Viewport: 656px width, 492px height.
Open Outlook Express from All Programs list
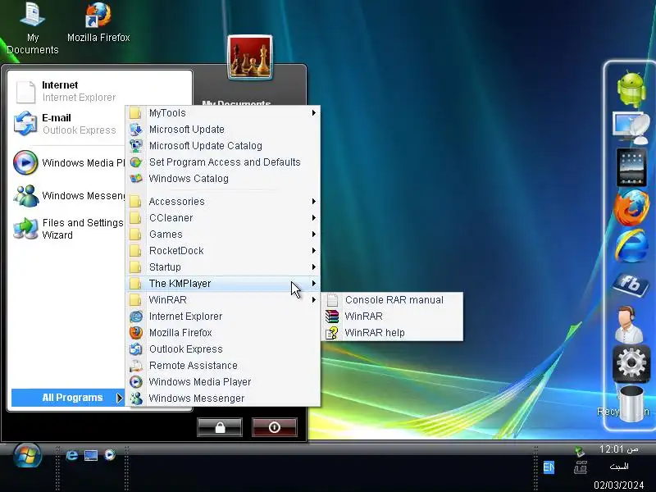tap(223, 349)
